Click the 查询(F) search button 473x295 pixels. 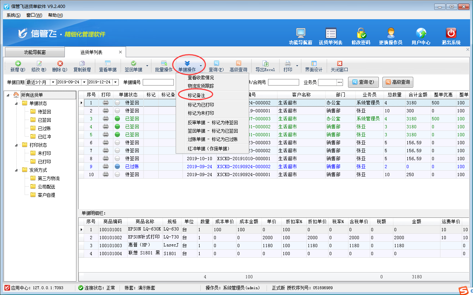coord(363,82)
